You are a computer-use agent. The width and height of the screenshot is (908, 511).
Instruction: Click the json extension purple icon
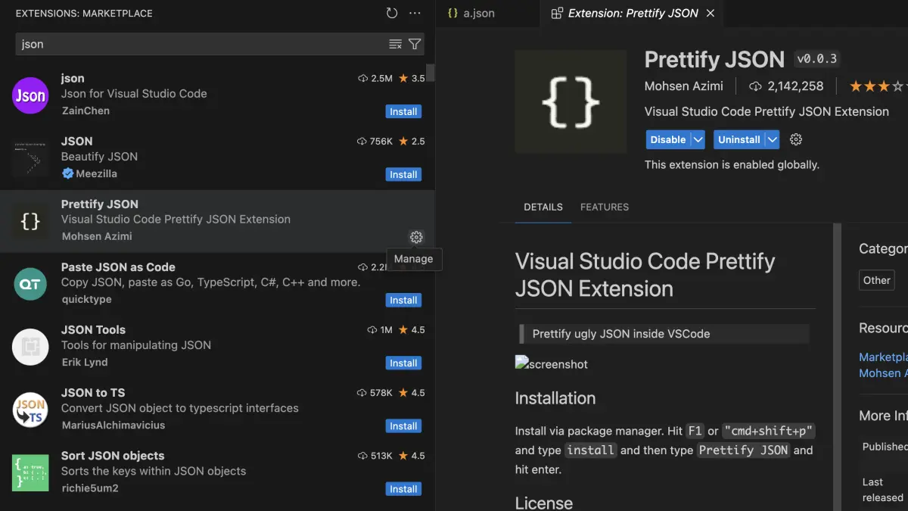coord(30,95)
